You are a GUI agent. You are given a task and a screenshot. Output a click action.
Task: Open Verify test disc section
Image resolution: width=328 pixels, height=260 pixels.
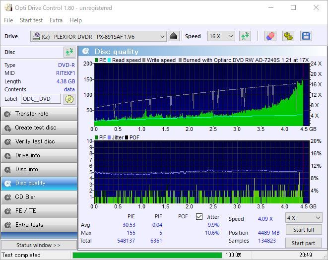pyautogui.click(x=39, y=141)
